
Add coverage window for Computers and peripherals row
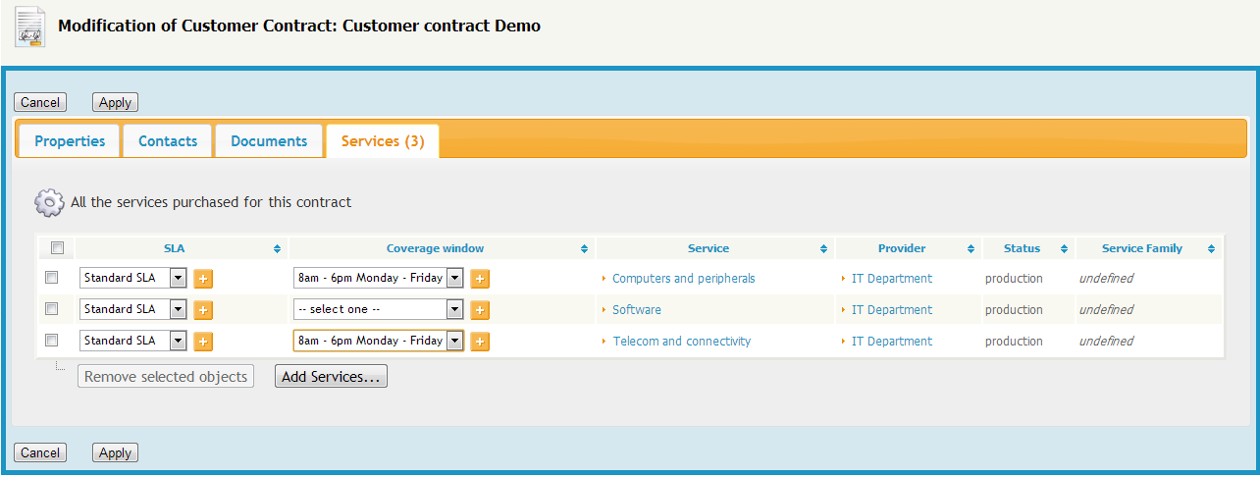(480, 279)
